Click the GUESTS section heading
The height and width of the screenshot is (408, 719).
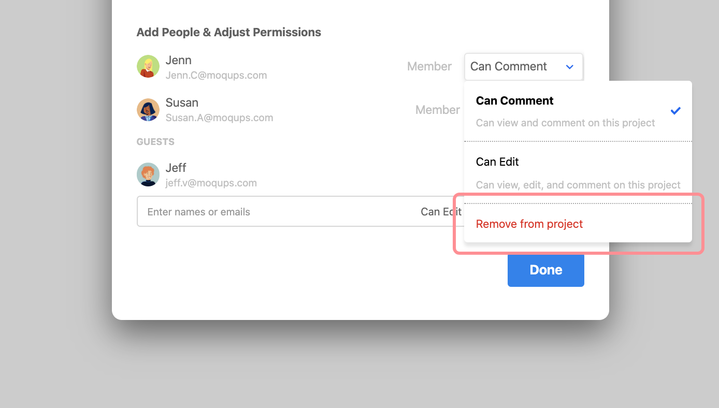(x=155, y=142)
